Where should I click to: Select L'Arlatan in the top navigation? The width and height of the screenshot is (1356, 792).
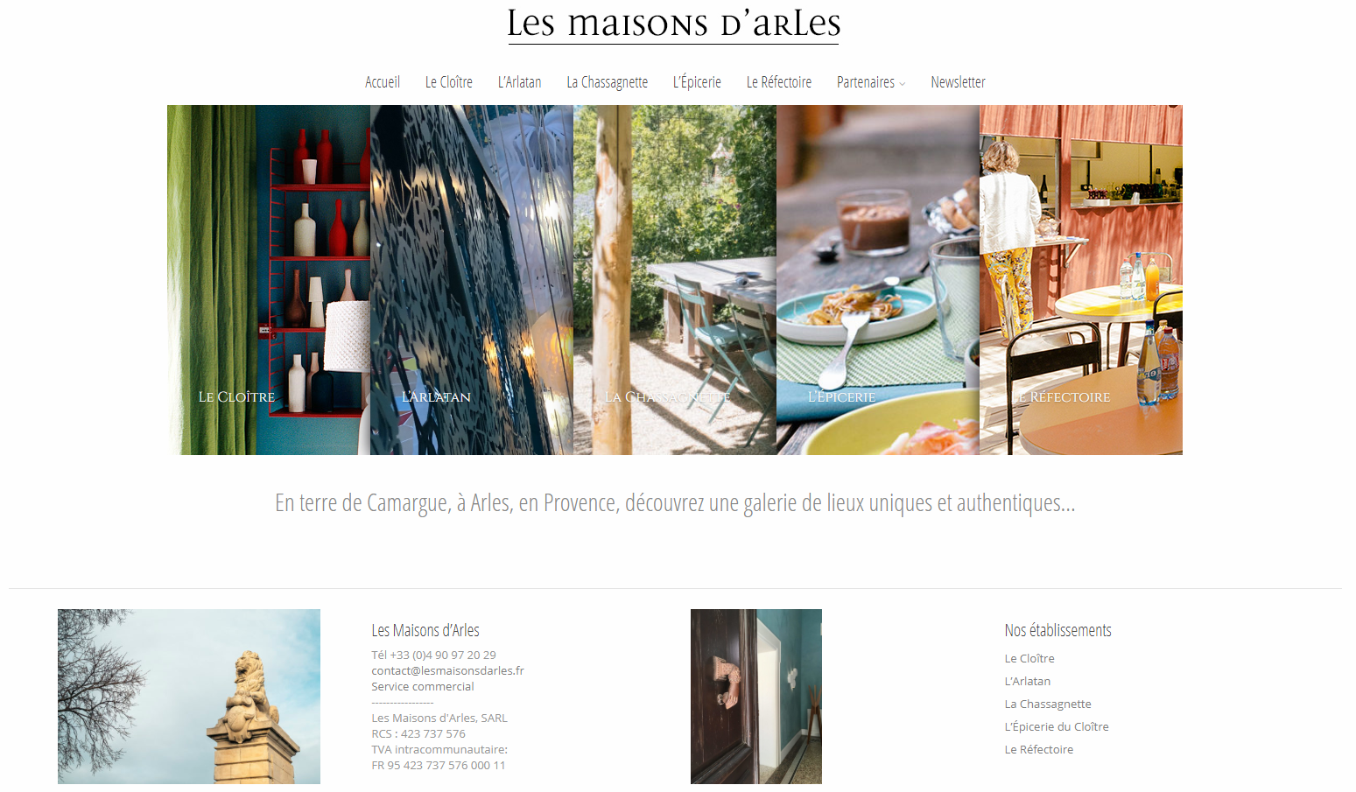[520, 82]
